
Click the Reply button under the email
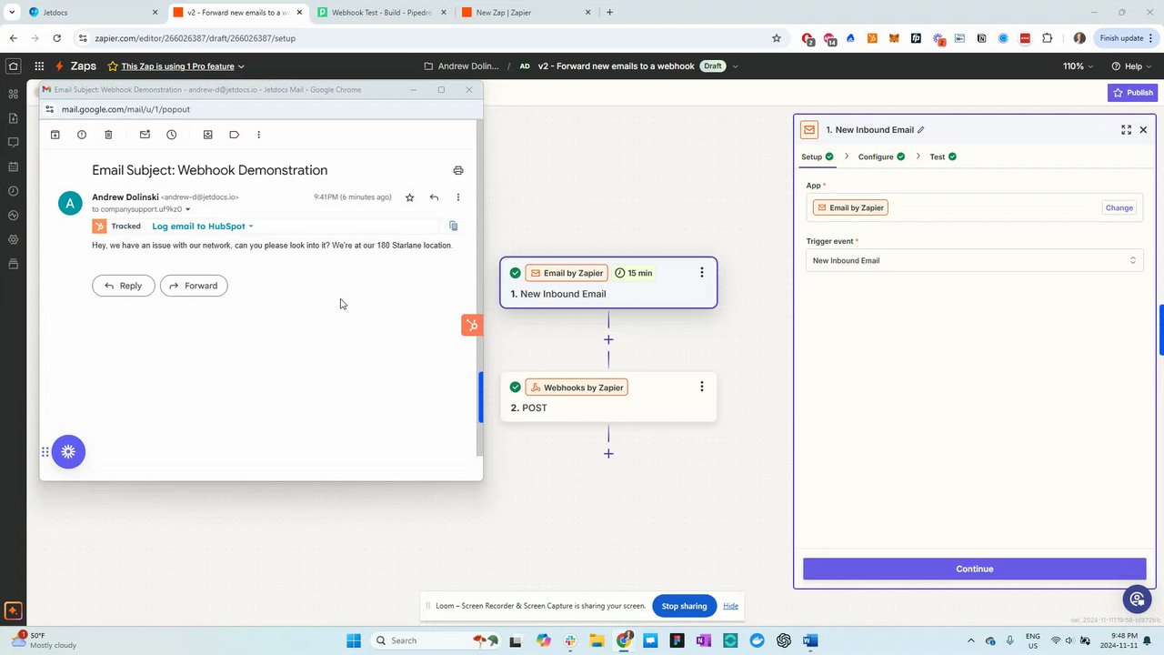(x=124, y=286)
